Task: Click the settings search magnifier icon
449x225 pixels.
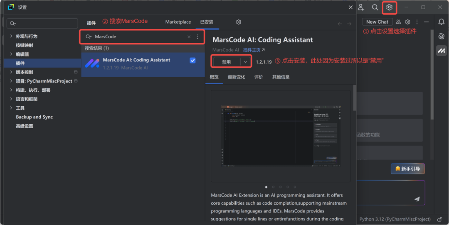Action: [x=12, y=23]
